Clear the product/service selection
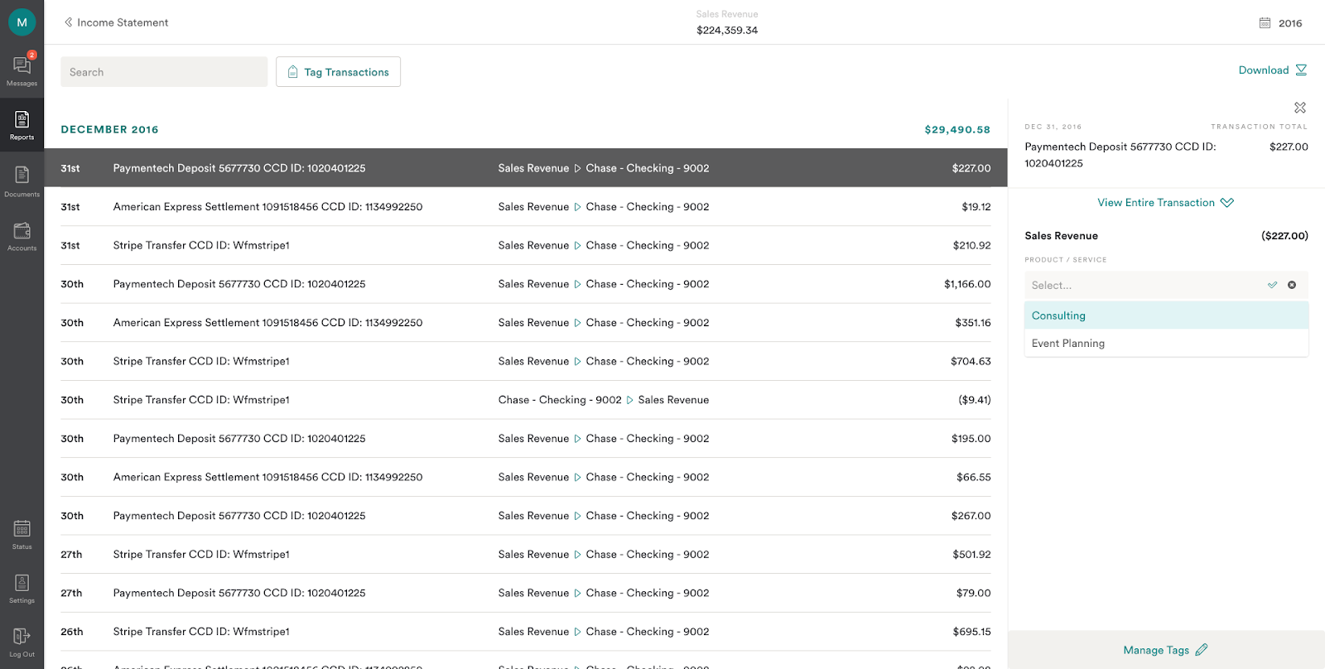The width and height of the screenshot is (1325, 669). [1291, 285]
